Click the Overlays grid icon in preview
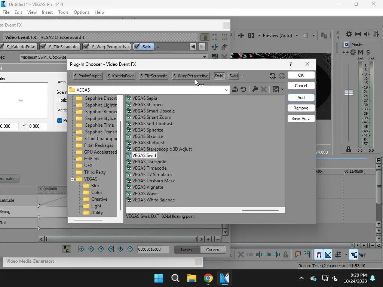The width and height of the screenshot is (383, 287). click(x=306, y=36)
